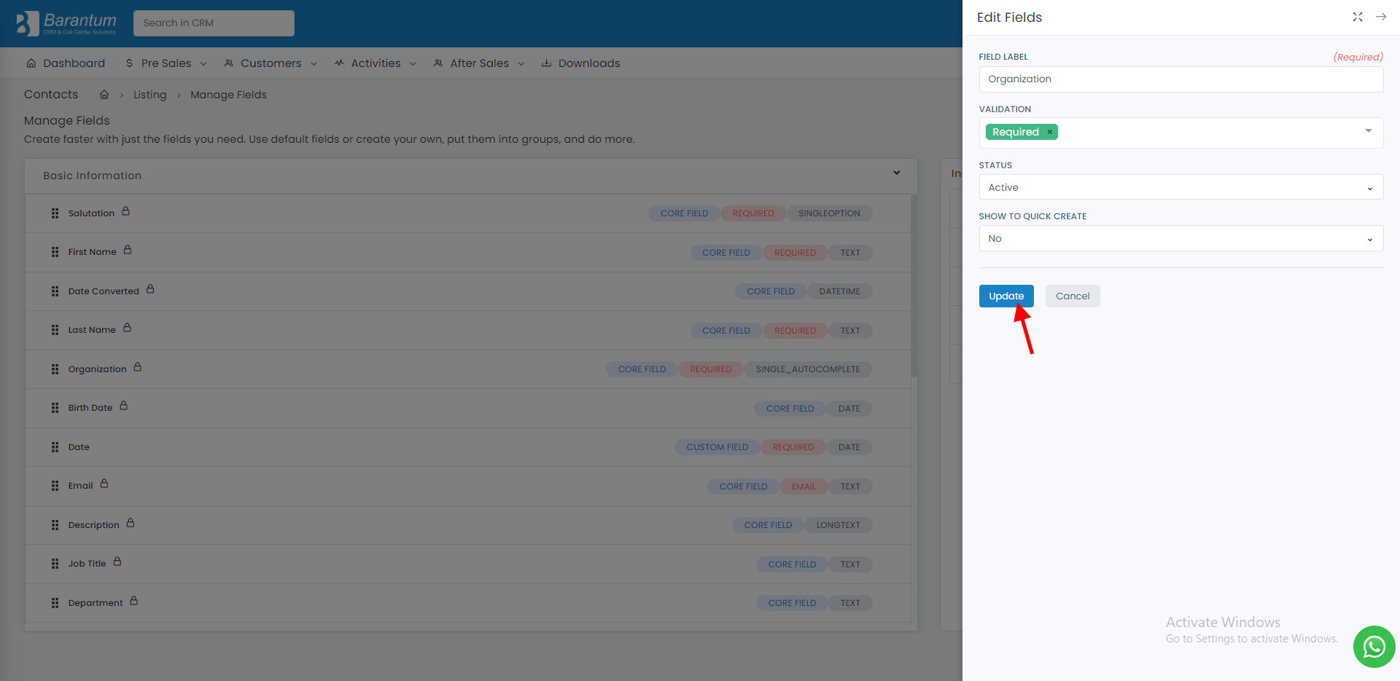This screenshot has width=1400, height=681.
Task: Close Edit Fields panel with arrow icon
Action: point(1381,17)
